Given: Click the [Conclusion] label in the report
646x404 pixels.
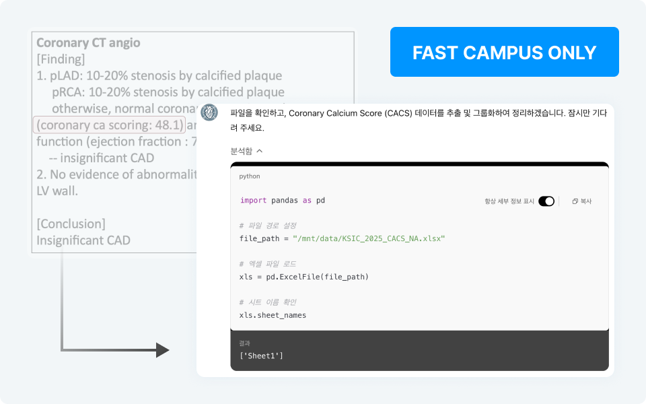Looking at the screenshot, I should point(71,224).
